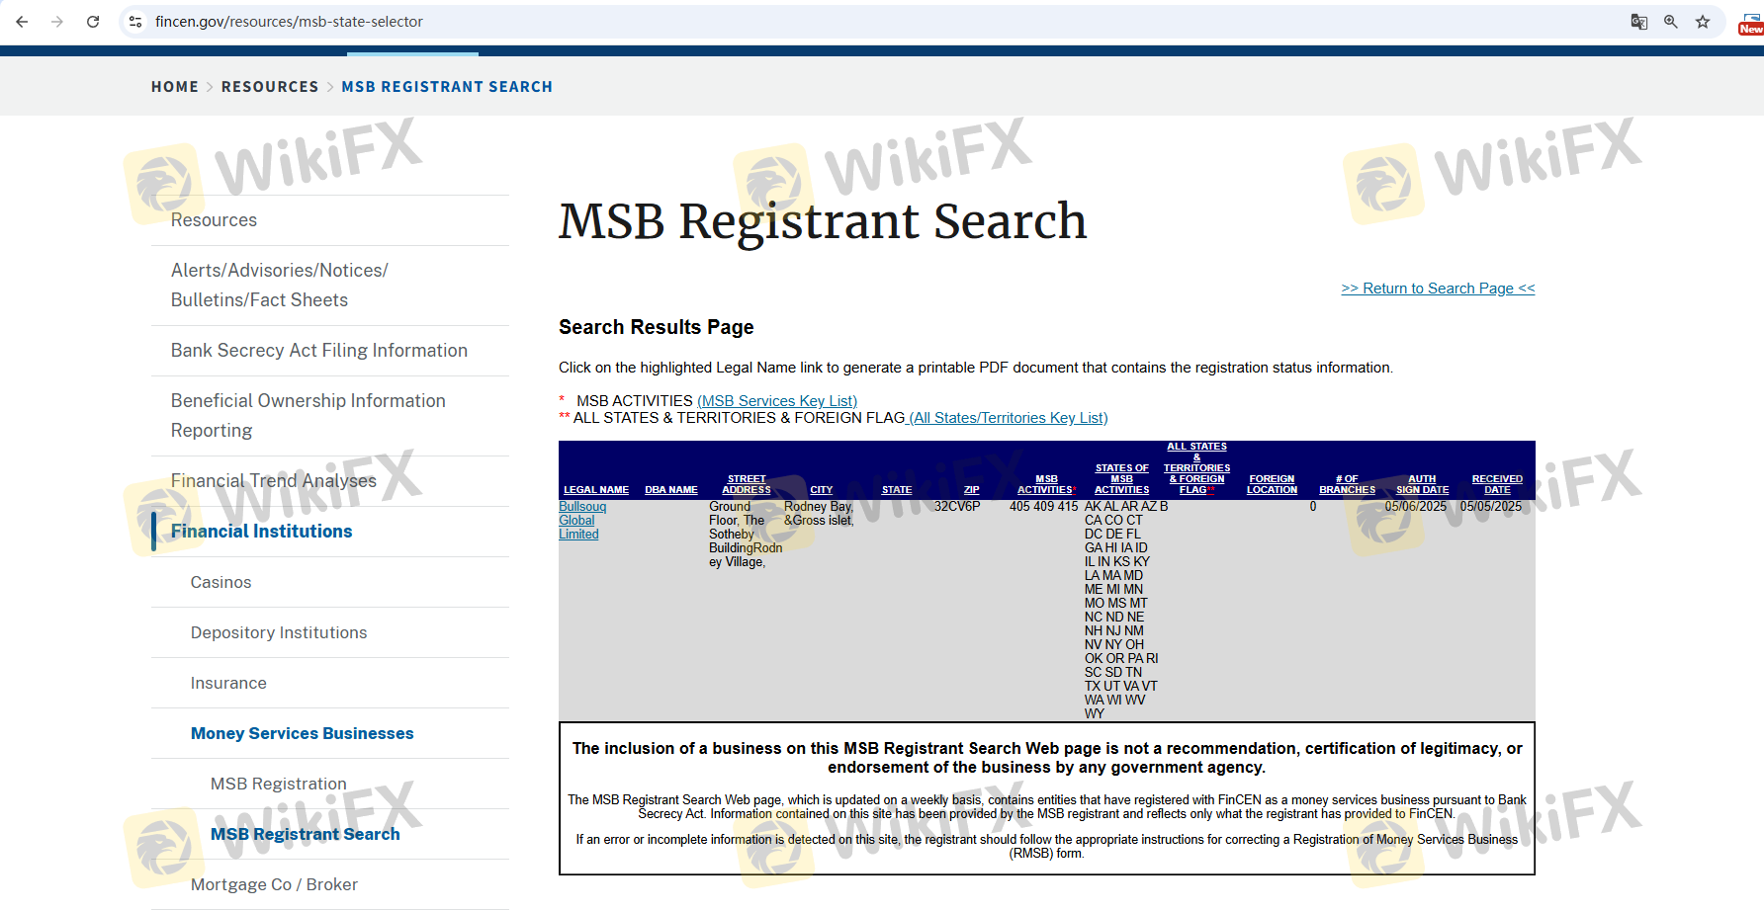Image resolution: width=1764 pixels, height=911 pixels.
Task: Click the DBA NAME column header
Action: (671, 490)
